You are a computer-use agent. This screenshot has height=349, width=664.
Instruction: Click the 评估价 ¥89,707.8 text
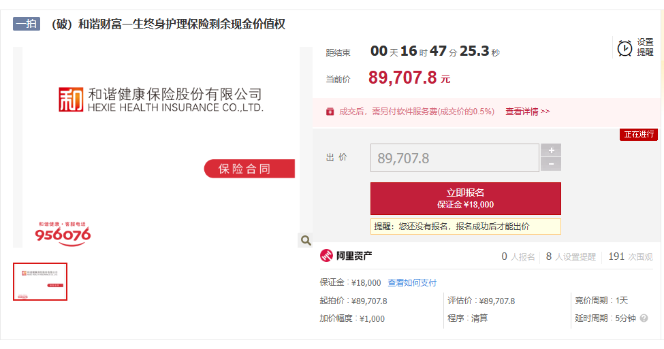click(481, 301)
